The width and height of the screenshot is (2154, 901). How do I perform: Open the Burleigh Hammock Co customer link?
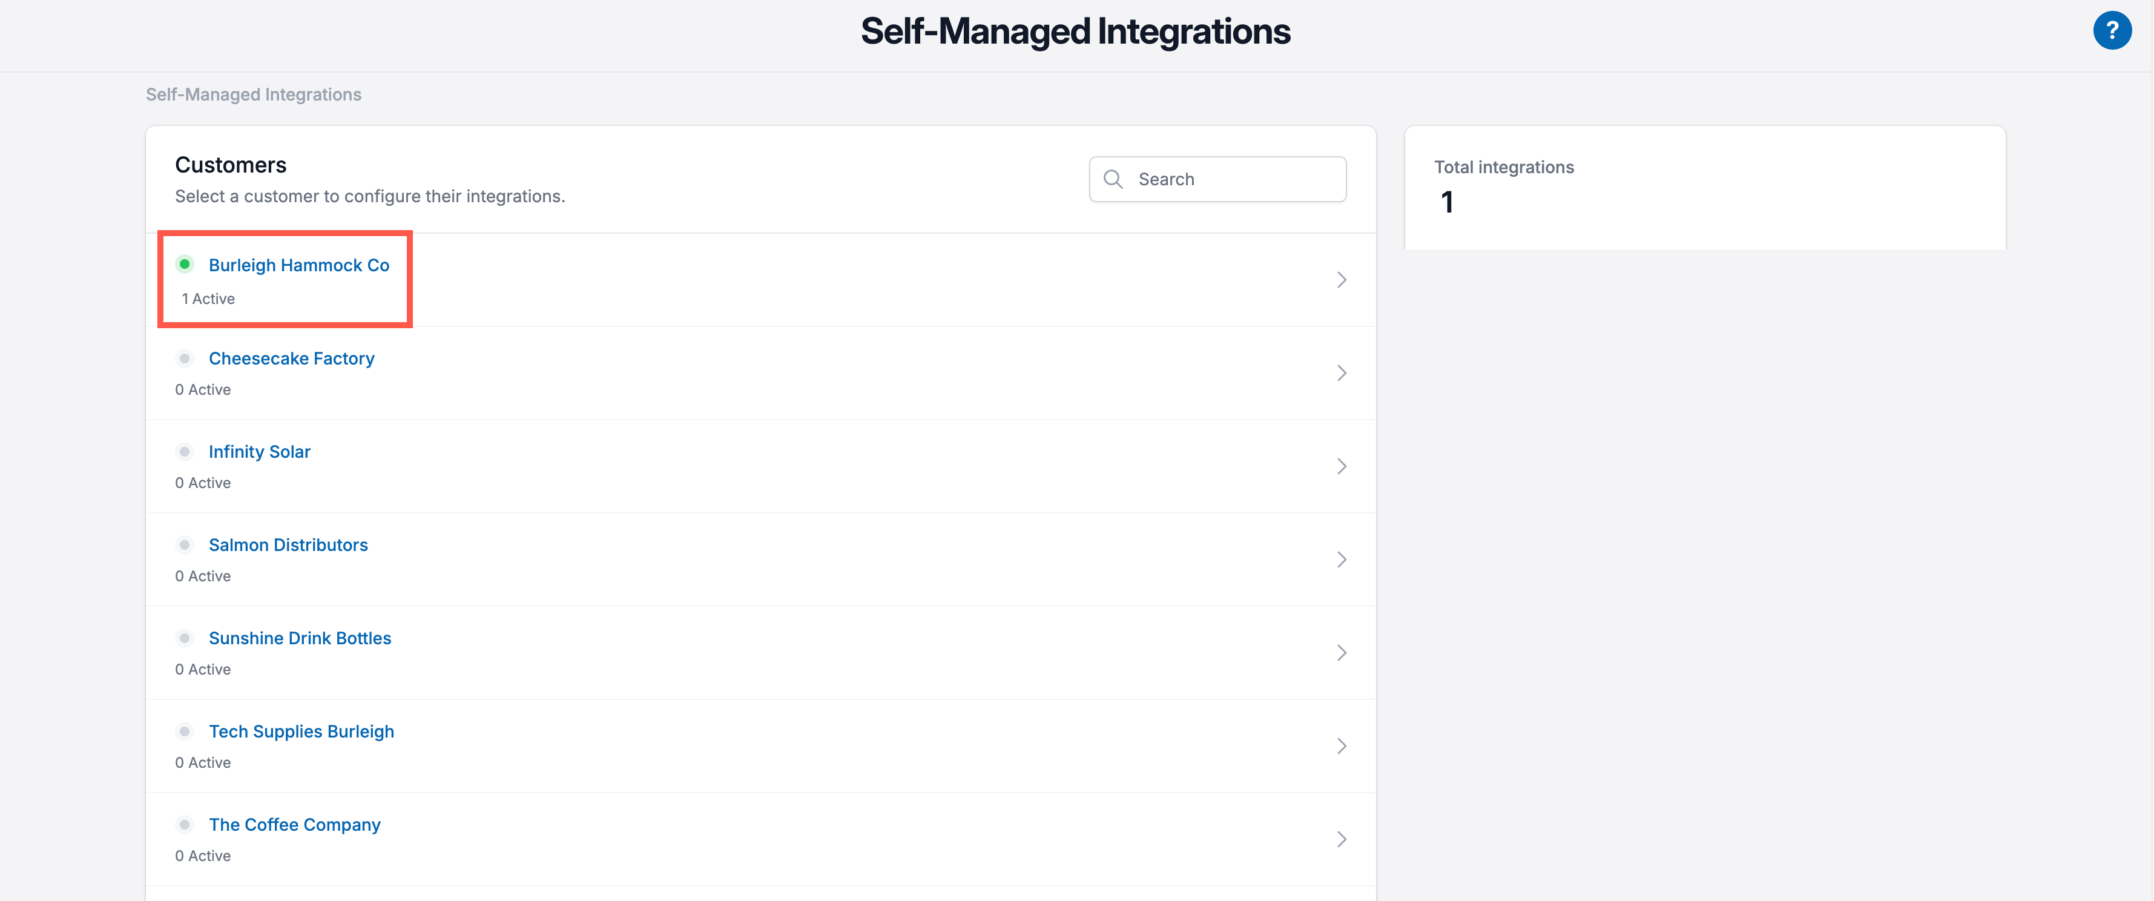pos(298,265)
